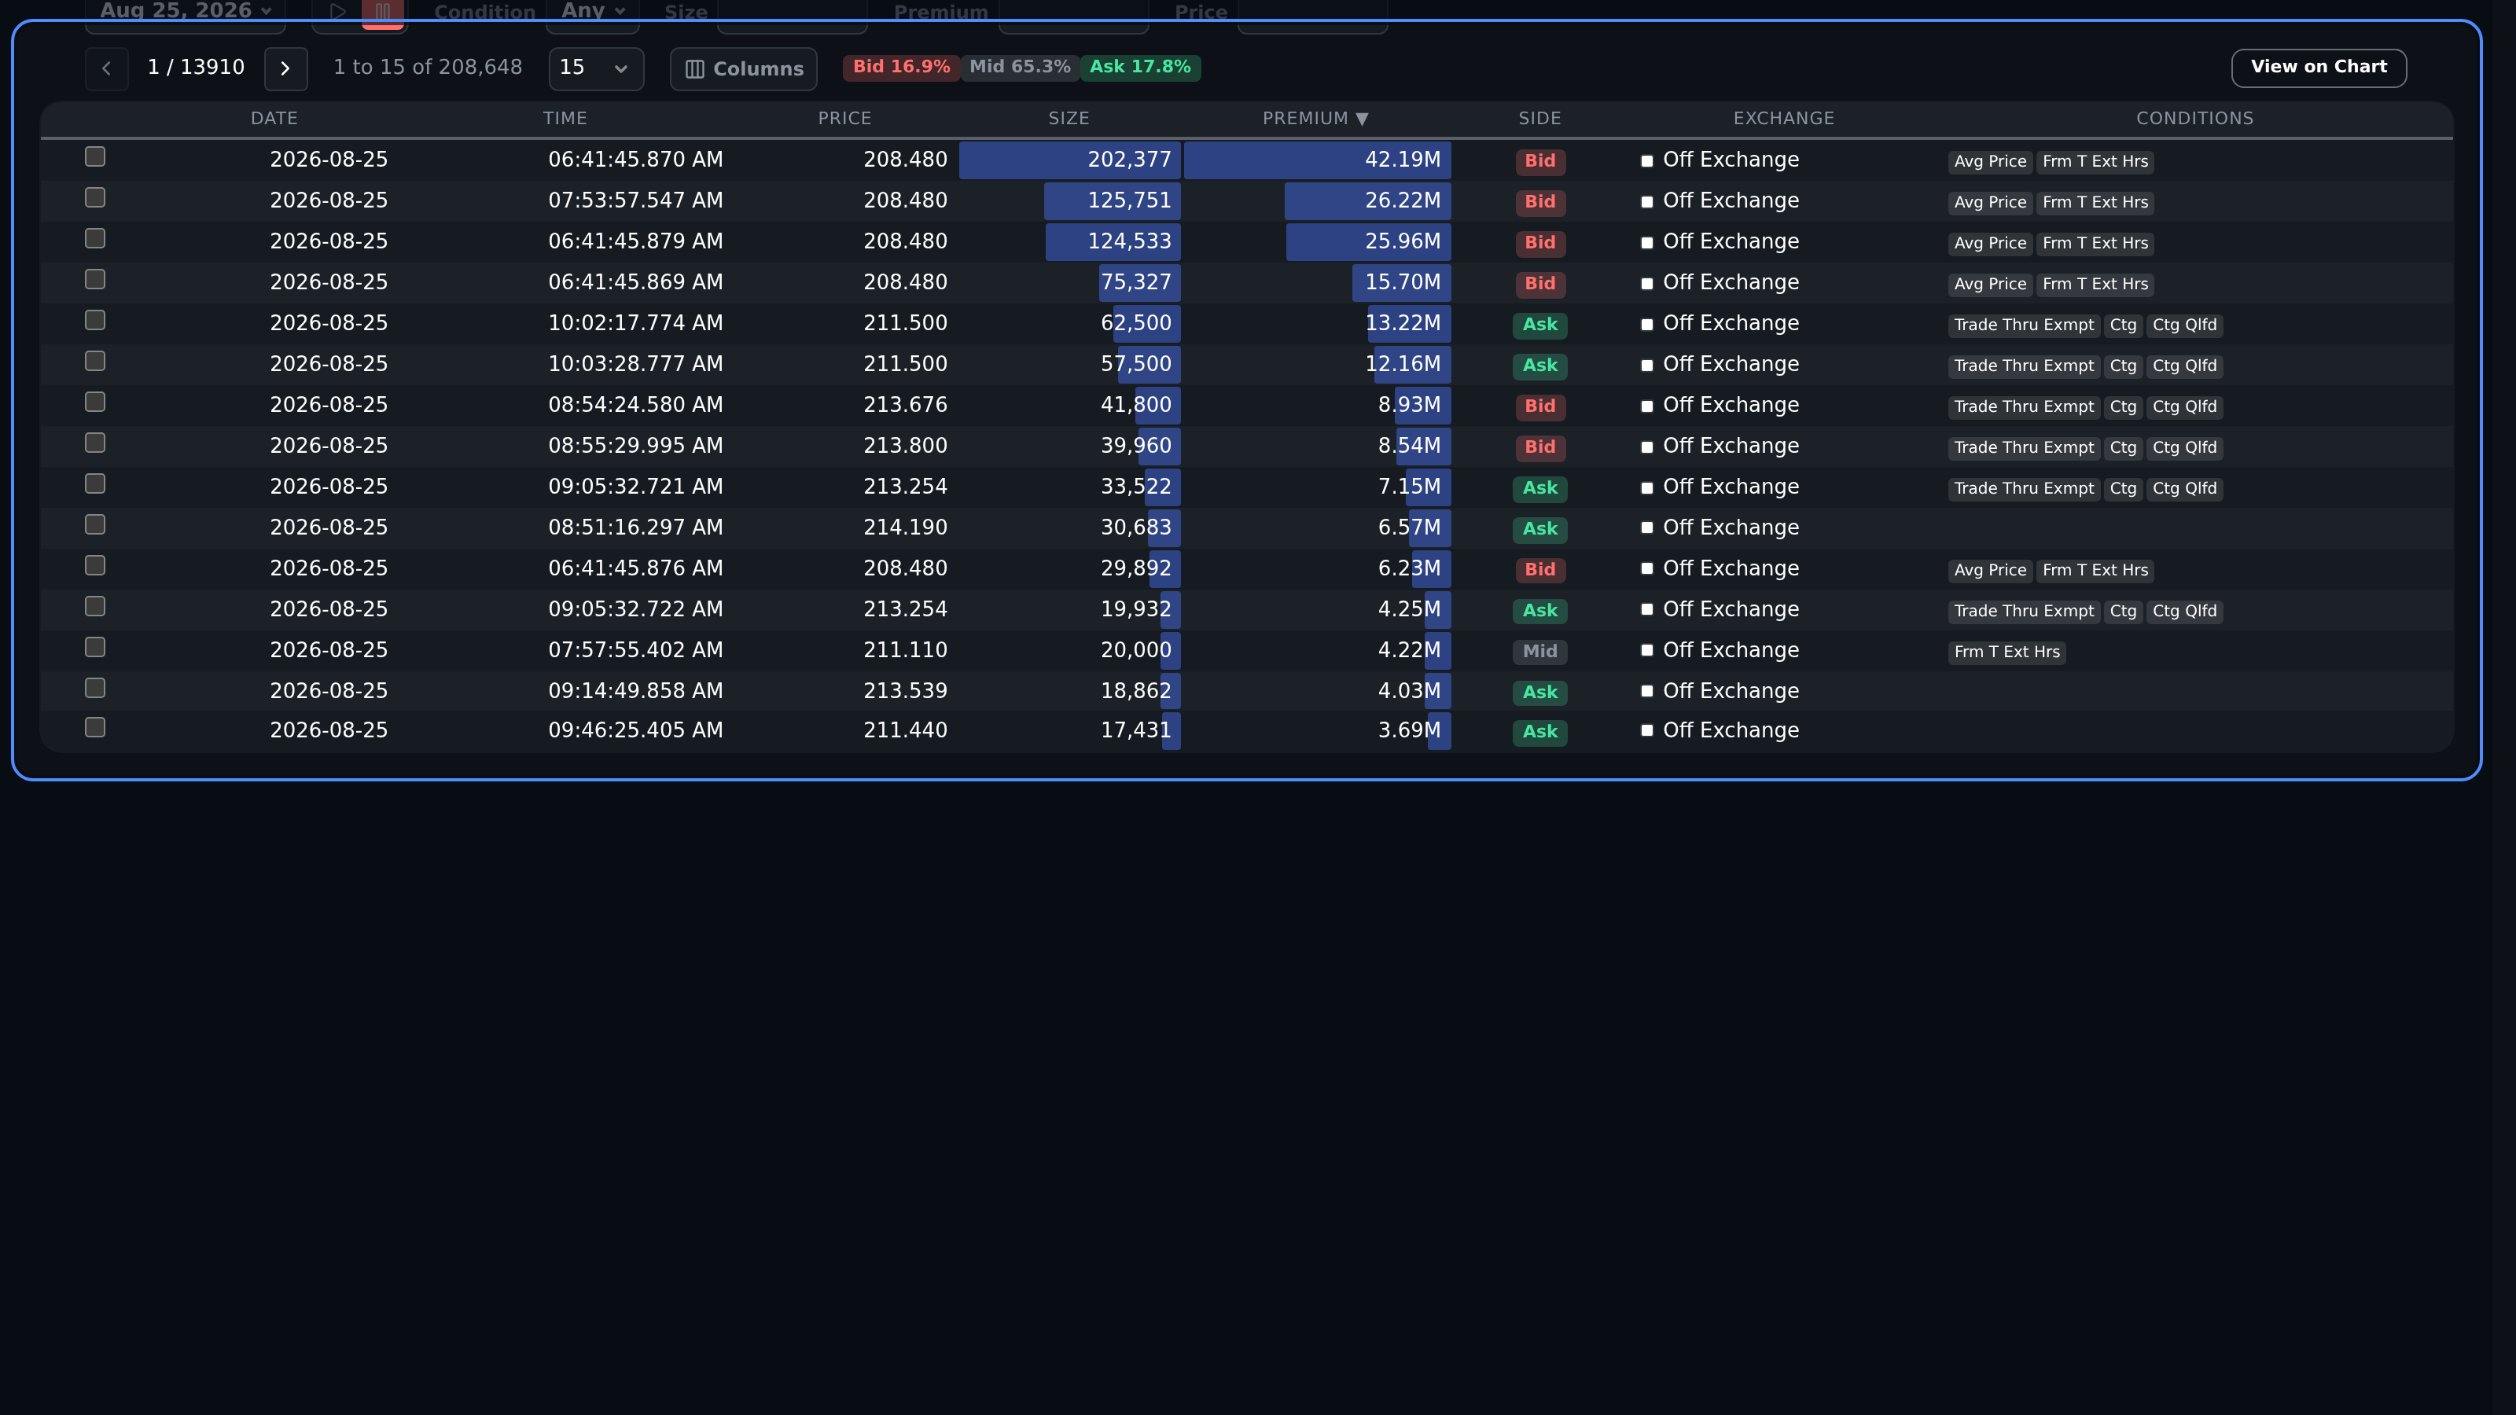Viewport: 2516px width, 1415px height.
Task: Sort by EXCHANGE column header
Action: point(1783,118)
